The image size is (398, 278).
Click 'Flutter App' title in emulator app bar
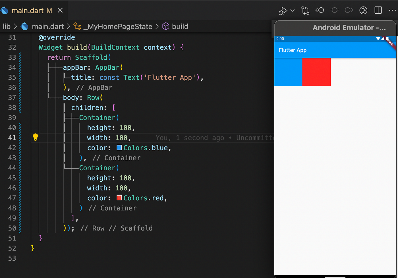coord(293,50)
